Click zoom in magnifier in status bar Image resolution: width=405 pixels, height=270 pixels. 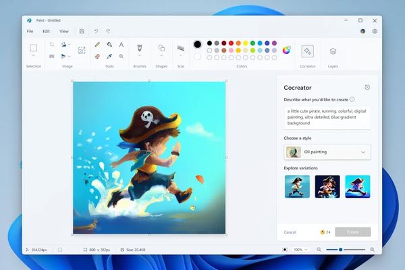pyautogui.click(x=372, y=250)
